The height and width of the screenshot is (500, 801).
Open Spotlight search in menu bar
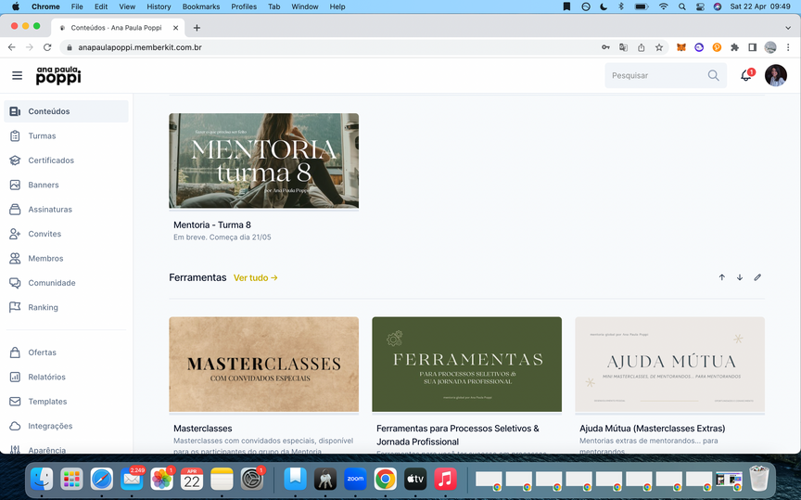[x=682, y=6]
